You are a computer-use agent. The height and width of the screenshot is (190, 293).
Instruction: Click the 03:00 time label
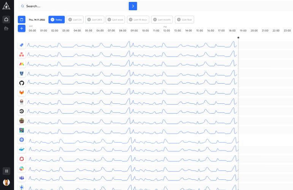pyautogui.click(x=66, y=31)
